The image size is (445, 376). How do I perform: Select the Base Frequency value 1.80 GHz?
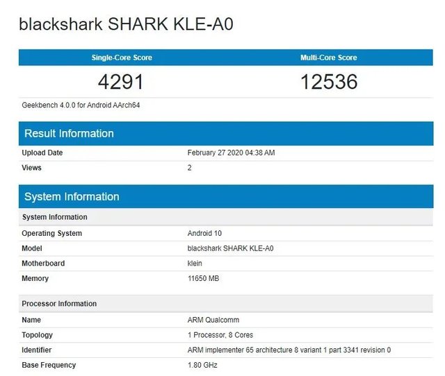pyautogui.click(x=203, y=365)
